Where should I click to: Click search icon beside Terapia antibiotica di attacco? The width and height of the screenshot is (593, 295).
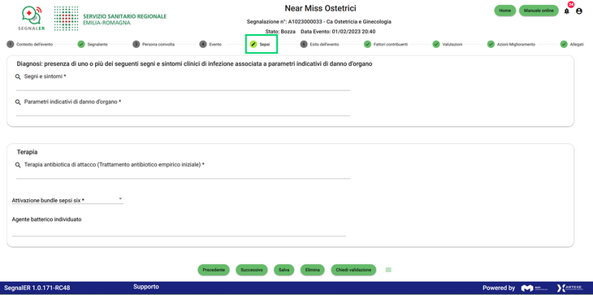pyautogui.click(x=18, y=165)
